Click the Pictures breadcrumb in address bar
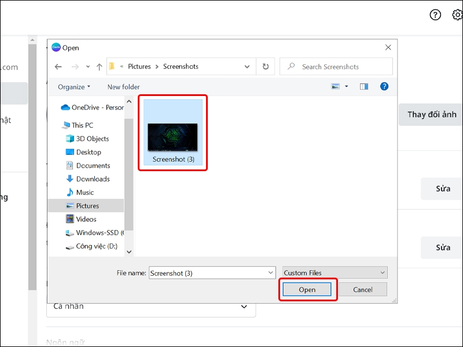 (x=139, y=67)
